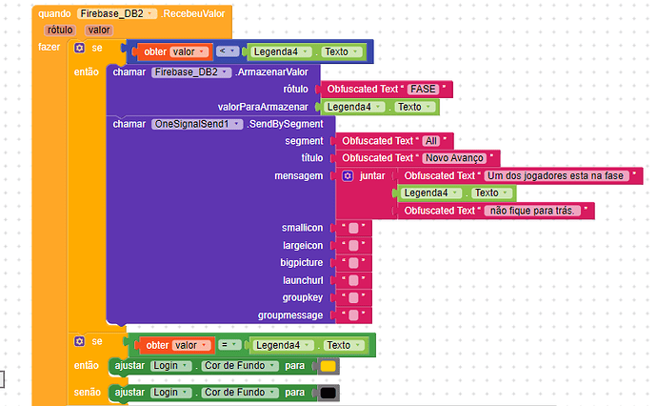The image size is (657, 406).
Task: Open the OneSignalSend1 component dropdown
Action: click(x=197, y=124)
